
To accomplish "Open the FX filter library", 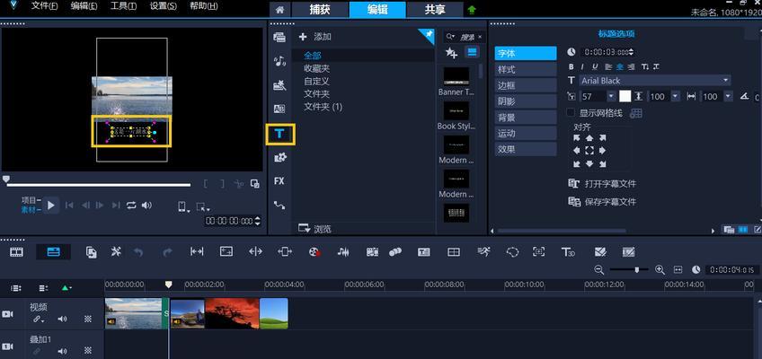I will (x=279, y=181).
